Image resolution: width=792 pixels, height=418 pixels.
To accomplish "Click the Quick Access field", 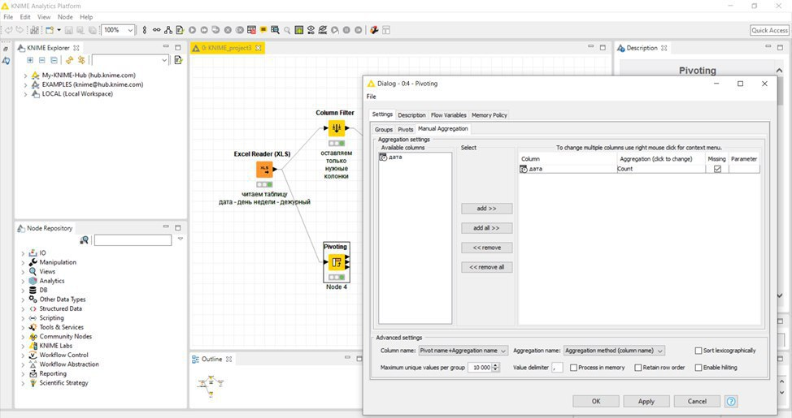I will [x=769, y=30].
